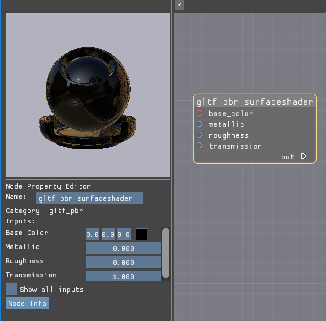Click the first Base Color component field
The image size is (326, 321).
click(x=92, y=234)
